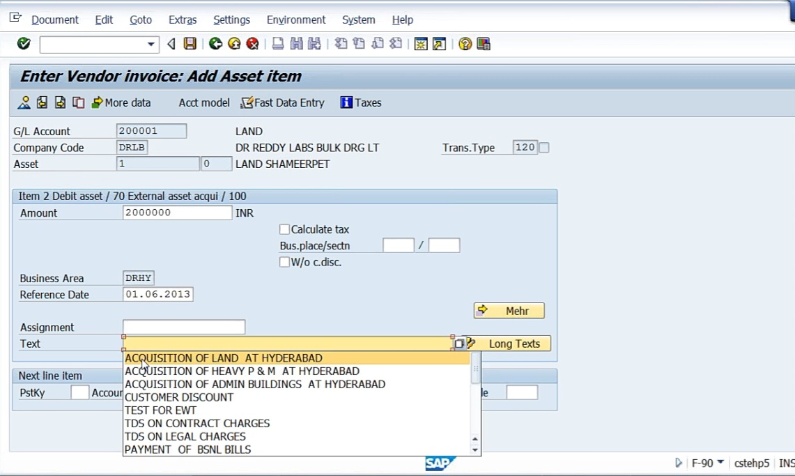Click the Acct model button
The height and width of the screenshot is (476, 795).
(x=204, y=103)
